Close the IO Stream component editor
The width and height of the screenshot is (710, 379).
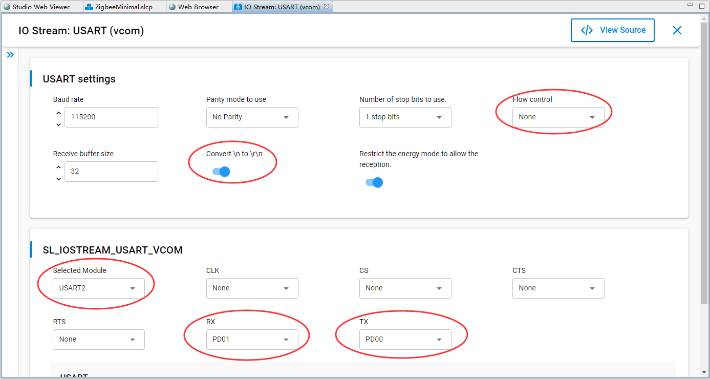(x=677, y=30)
